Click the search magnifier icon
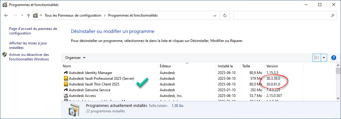 click(x=332, y=16)
